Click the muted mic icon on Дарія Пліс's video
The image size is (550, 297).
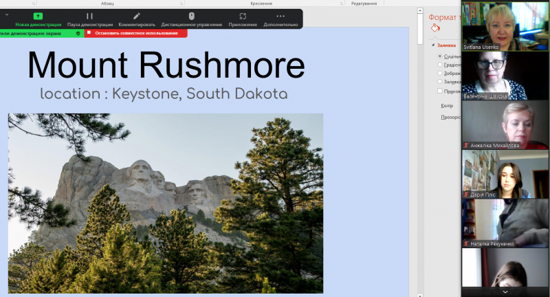point(466,195)
